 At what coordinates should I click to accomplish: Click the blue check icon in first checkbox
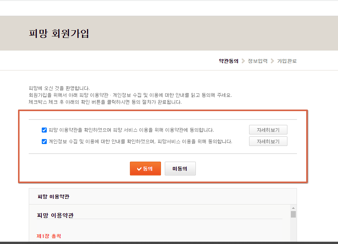[44, 130]
